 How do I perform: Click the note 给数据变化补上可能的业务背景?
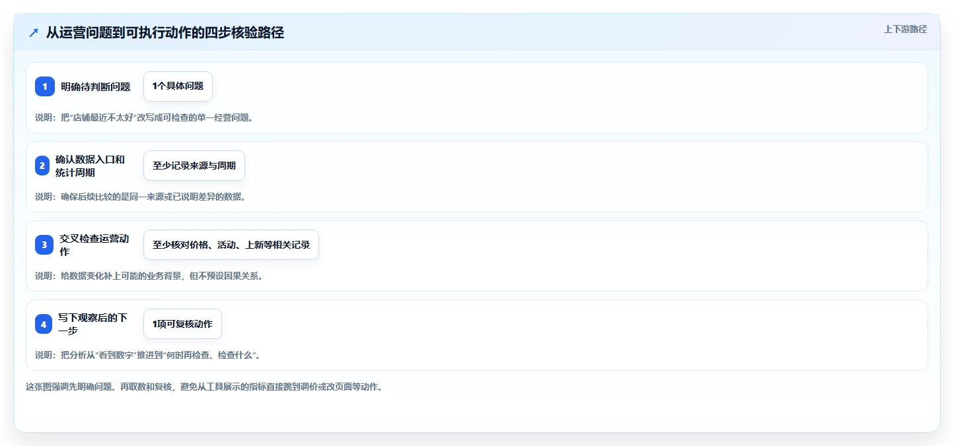149,276
